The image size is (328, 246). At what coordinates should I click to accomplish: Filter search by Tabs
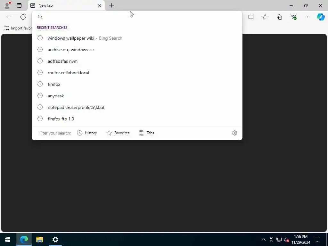click(x=146, y=133)
